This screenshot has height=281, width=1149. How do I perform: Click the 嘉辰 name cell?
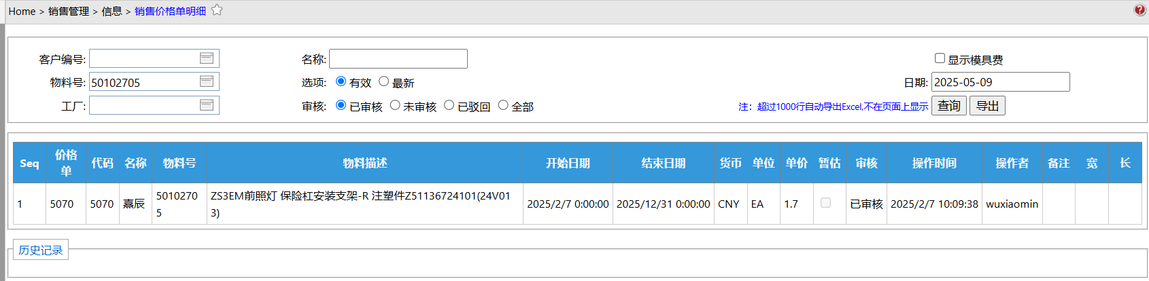tap(135, 204)
